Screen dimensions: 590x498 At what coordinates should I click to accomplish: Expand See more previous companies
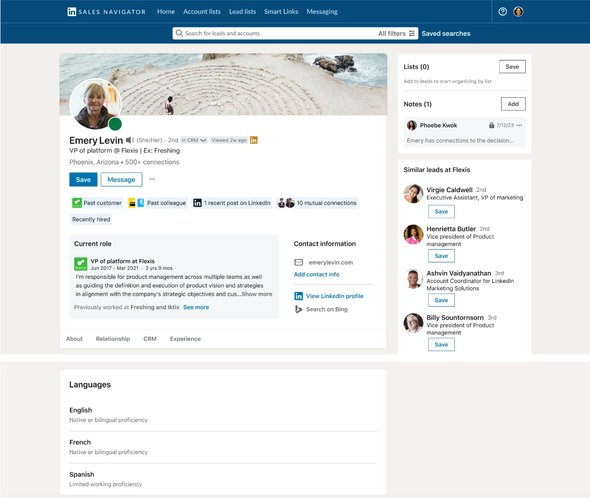[196, 308]
